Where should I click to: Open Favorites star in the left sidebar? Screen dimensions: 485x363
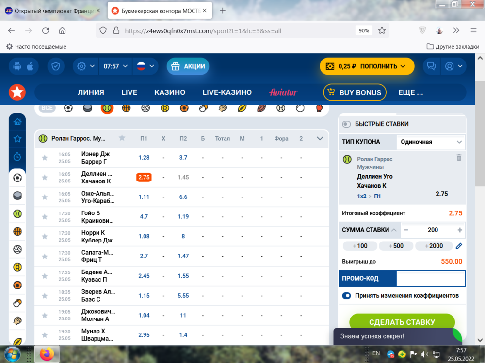click(17, 139)
